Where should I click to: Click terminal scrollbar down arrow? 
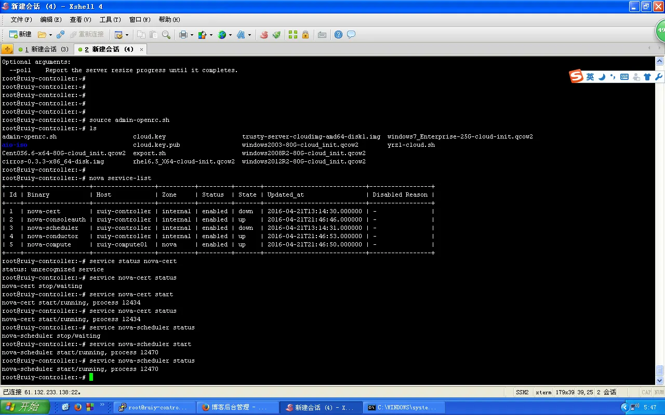tap(660, 381)
